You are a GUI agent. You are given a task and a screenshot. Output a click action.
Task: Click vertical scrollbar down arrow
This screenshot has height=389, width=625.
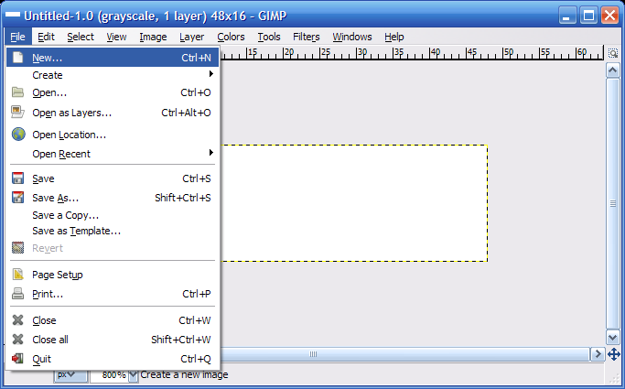[612, 338]
